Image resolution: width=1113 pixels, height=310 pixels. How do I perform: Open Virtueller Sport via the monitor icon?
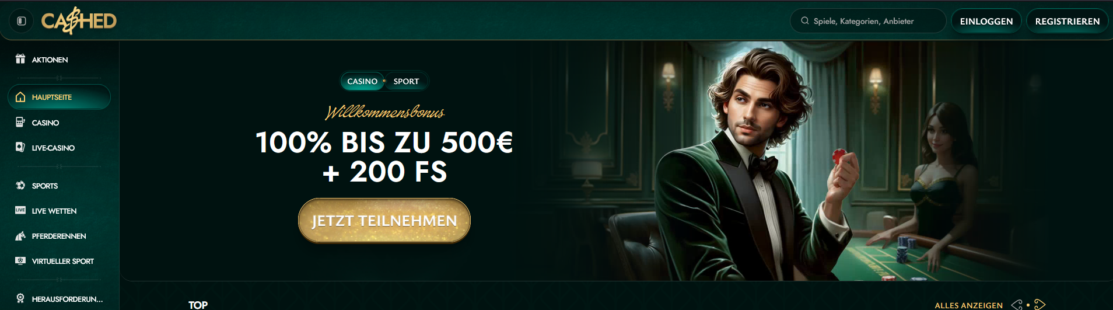[x=20, y=260]
